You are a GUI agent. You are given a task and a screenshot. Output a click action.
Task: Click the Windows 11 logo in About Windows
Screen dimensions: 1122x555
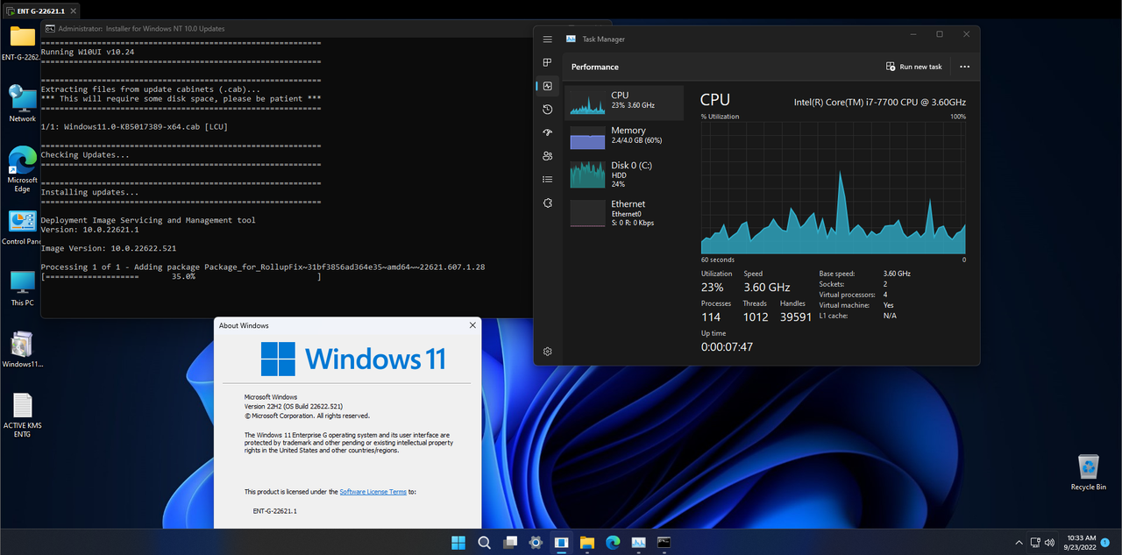(353, 359)
